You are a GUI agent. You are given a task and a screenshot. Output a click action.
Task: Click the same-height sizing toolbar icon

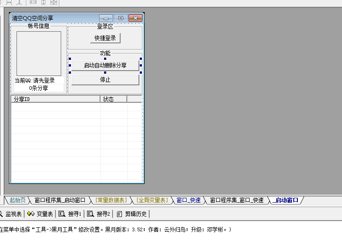43,3
